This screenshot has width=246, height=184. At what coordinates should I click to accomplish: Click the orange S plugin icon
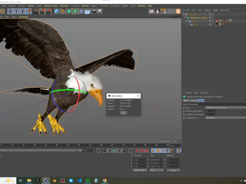point(178,11)
